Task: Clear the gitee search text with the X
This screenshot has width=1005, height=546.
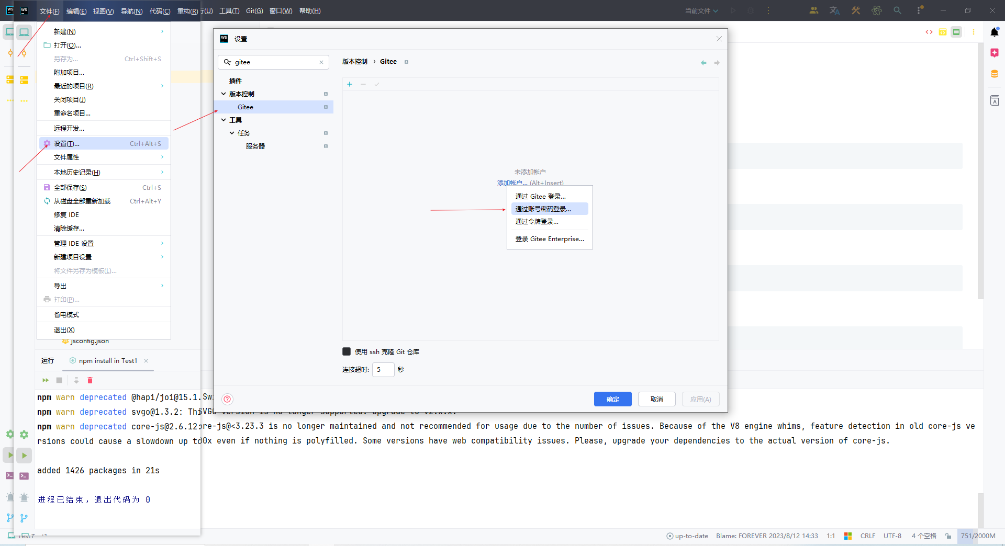Action: pyautogui.click(x=321, y=62)
